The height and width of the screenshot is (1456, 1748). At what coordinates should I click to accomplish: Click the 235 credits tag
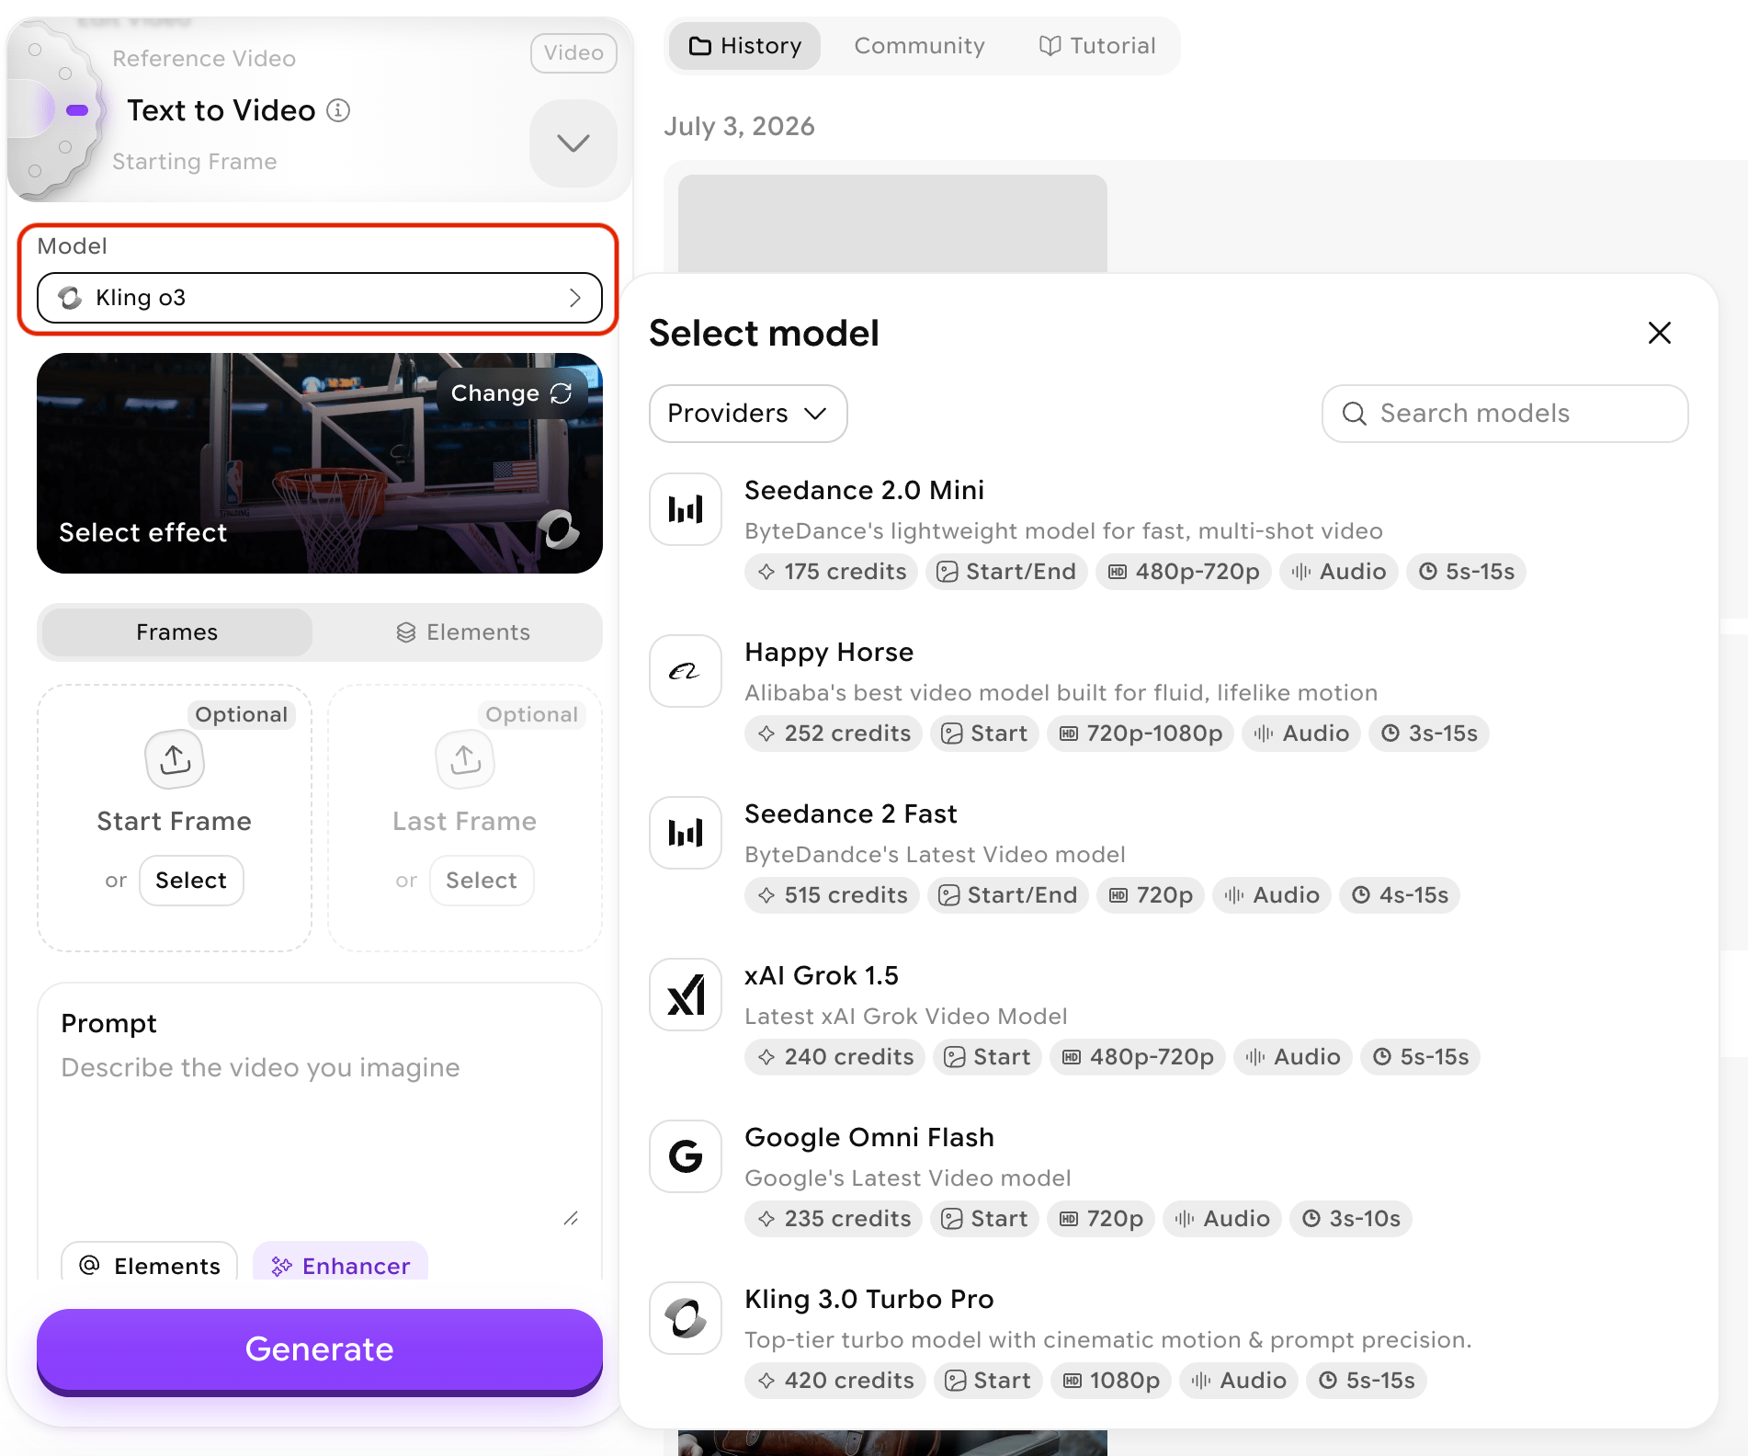(x=834, y=1219)
